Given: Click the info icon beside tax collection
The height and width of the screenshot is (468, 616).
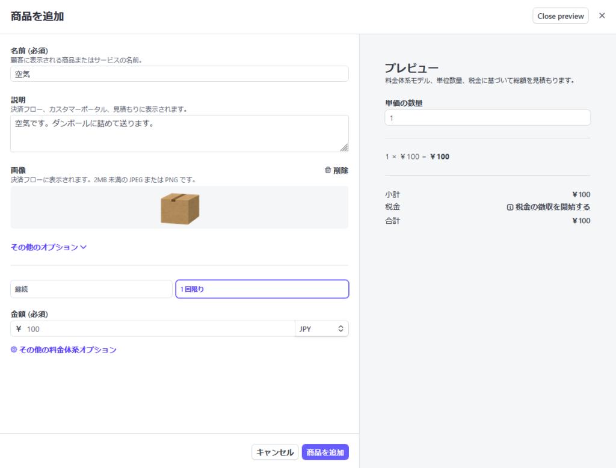Looking at the screenshot, I should click(x=510, y=207).
